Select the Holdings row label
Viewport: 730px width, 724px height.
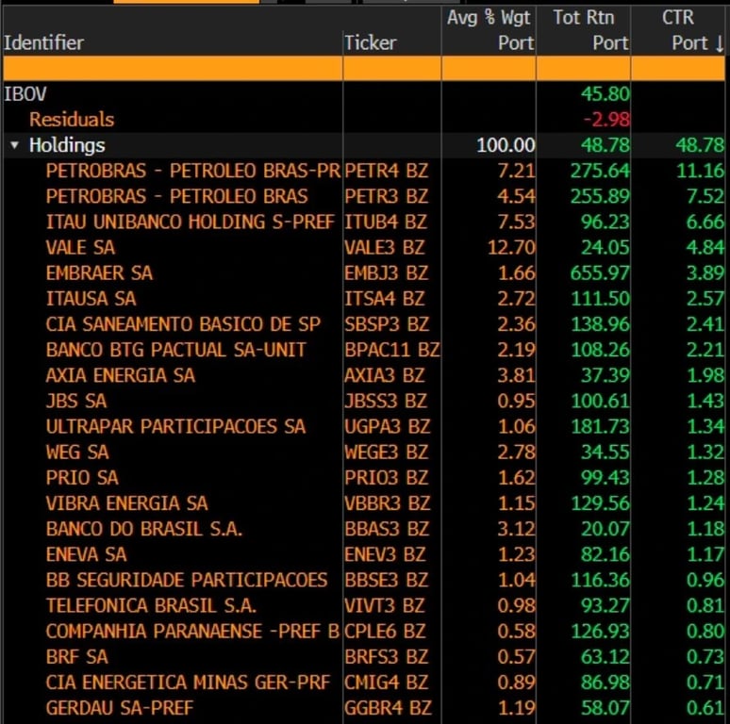click(67, 145)
